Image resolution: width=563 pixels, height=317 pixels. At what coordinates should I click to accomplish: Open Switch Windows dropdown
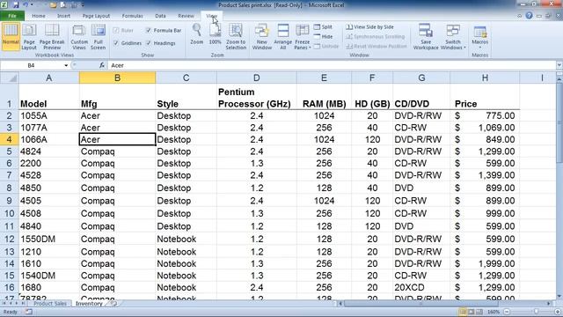[x=453, y=37]
